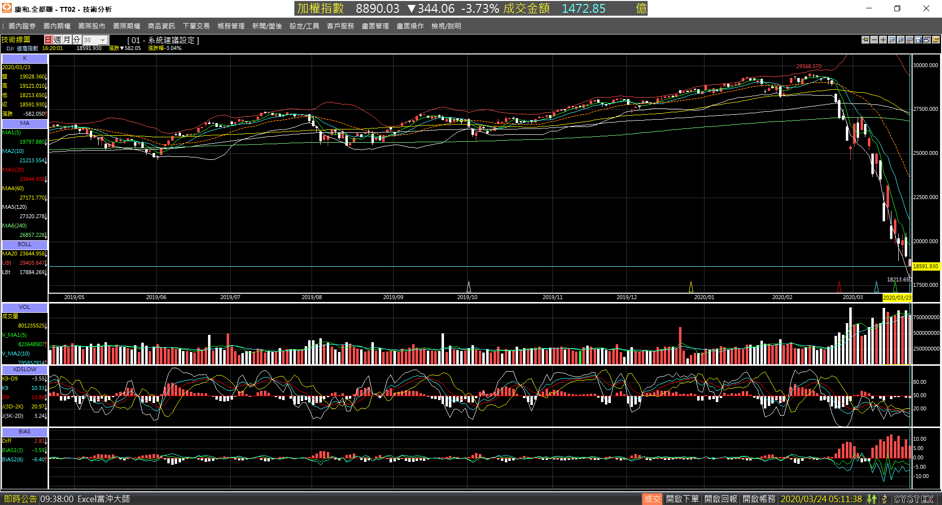942x505 pixels.
Task: Click the 29568.570 high price annotation
Action: tap(809, 67)
